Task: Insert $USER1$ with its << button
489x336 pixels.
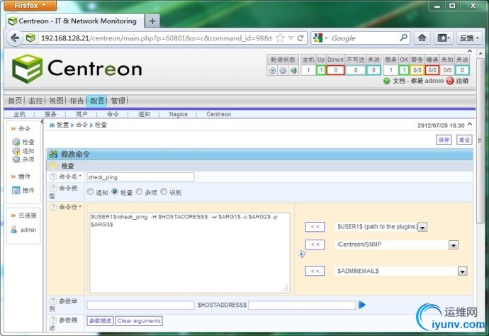Action: [x=315, y=227]
